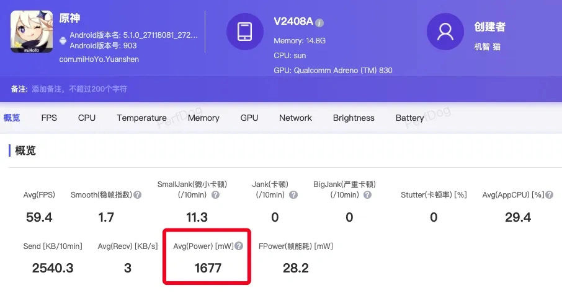
Task: Open help icon next to Avg(AppCPU)
Action: [x=550, y=195]
